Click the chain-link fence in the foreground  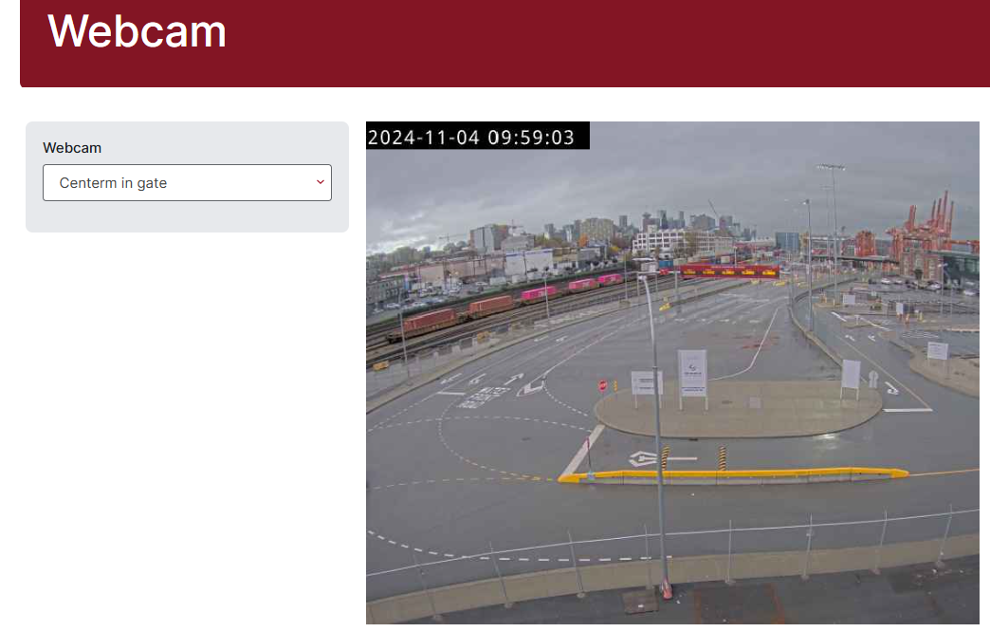[x=672, y=553]
